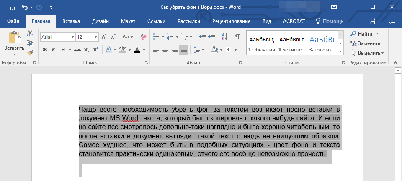Expand the styles gallery more arrow

click(341, 51)
